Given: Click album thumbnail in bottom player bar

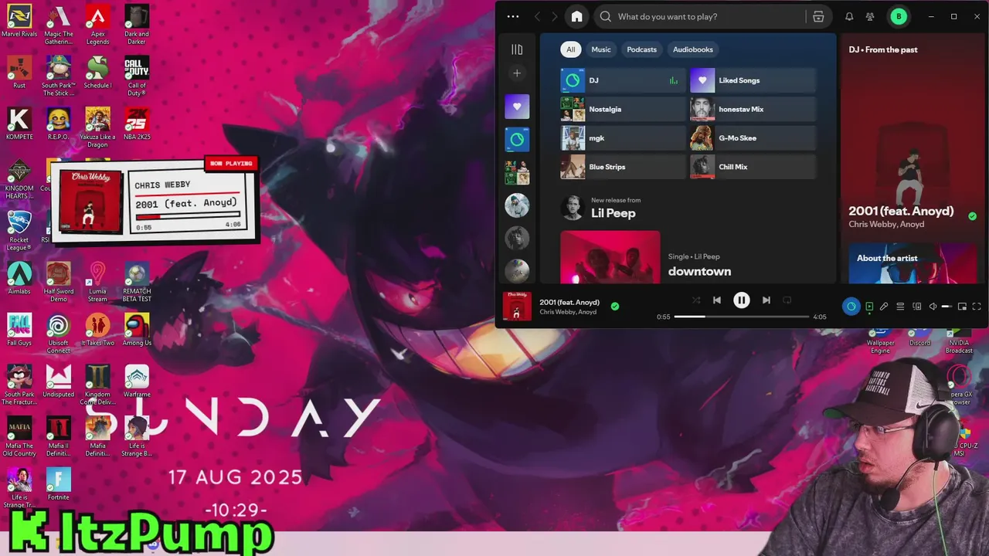Looking at the screenshot, I should point(517,306).
